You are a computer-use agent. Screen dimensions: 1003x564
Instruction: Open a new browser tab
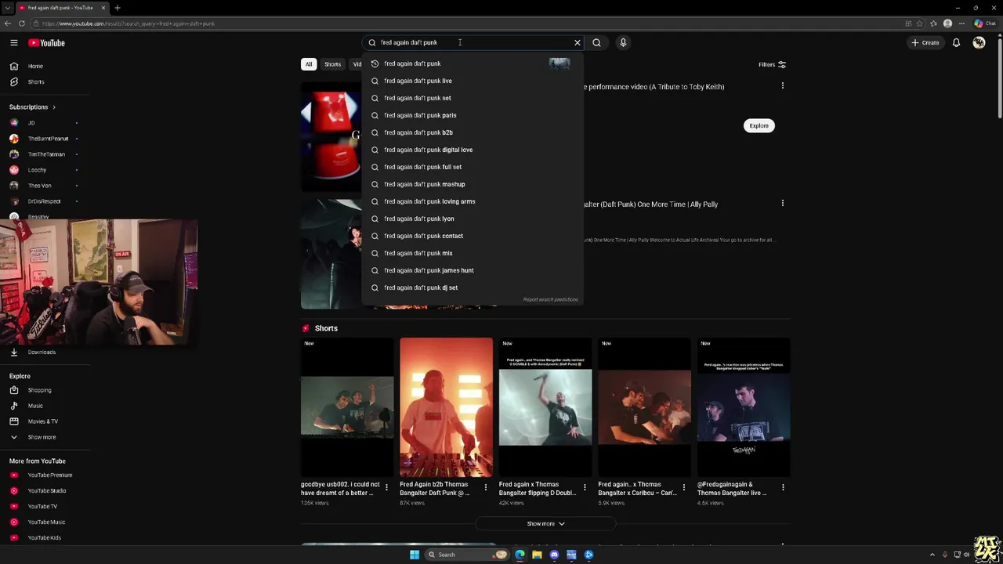pyautogui.click(x=118, y=8)
